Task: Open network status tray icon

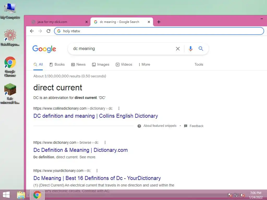Action: click(x=236, y=195)
